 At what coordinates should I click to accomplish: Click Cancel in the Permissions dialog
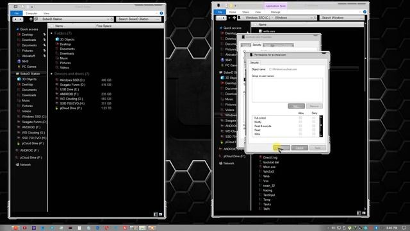pyautogui.click(x=300, y=148)
